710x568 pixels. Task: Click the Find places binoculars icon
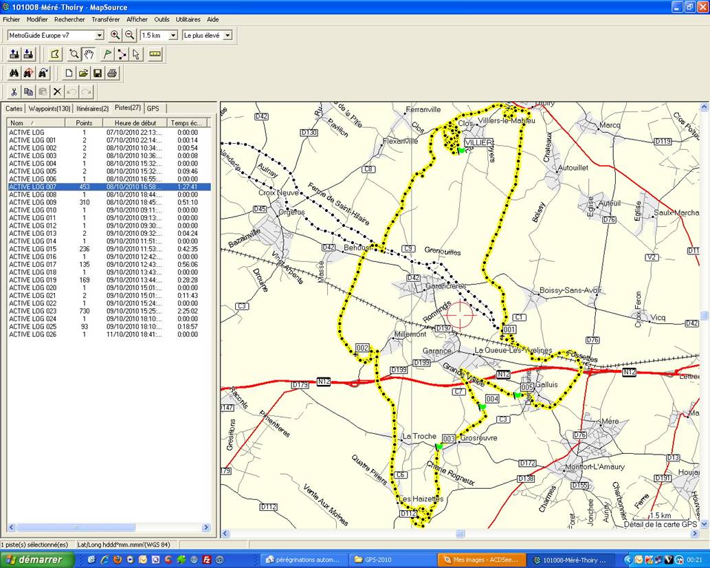pos(14,73)
